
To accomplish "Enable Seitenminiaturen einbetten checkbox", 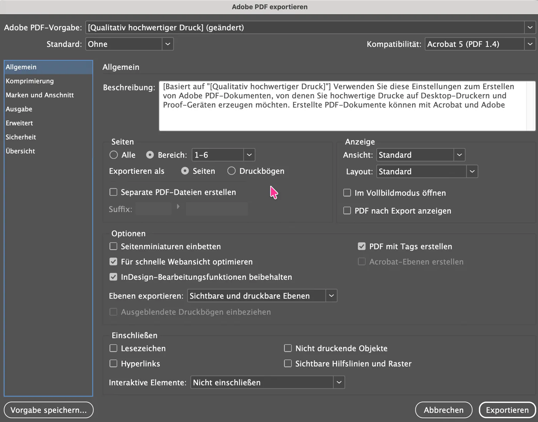I will 113,246.
